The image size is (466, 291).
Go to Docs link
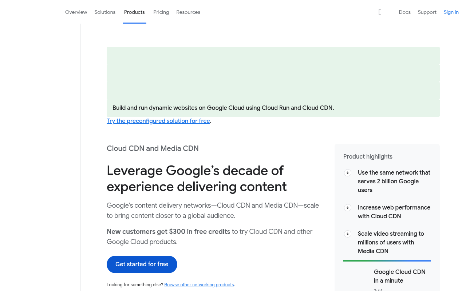[404, 12]
